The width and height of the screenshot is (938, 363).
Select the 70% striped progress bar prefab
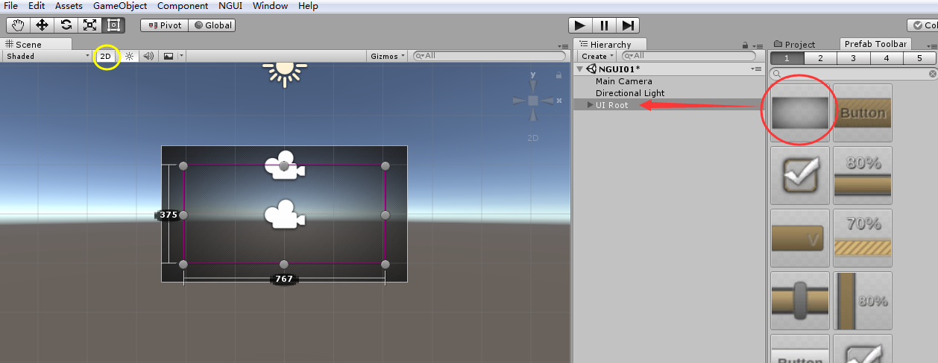pyautogui.click(x=863, y=238)
